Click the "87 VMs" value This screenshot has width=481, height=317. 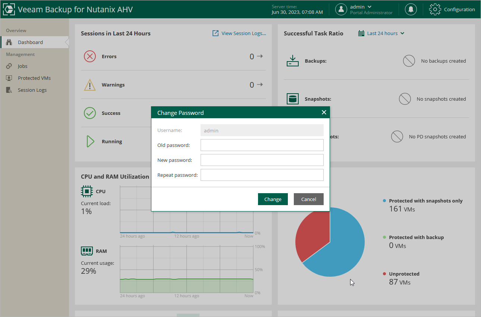[400, 282]
